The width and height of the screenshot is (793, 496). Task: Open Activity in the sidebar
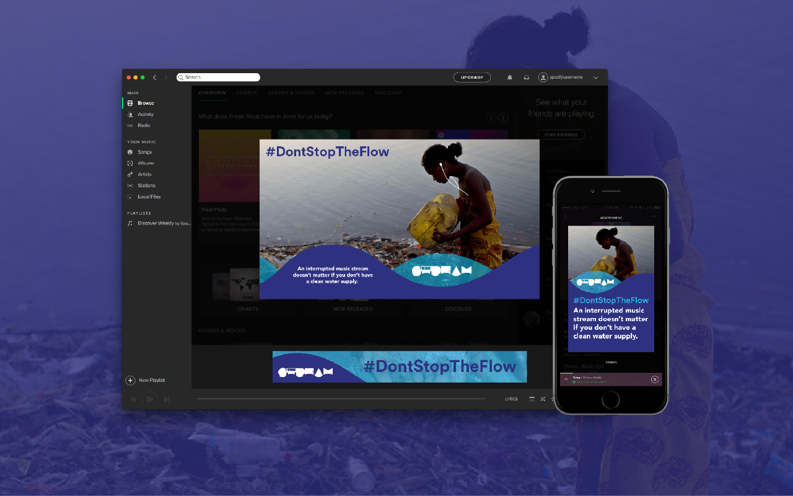click(x=146, y=114)
